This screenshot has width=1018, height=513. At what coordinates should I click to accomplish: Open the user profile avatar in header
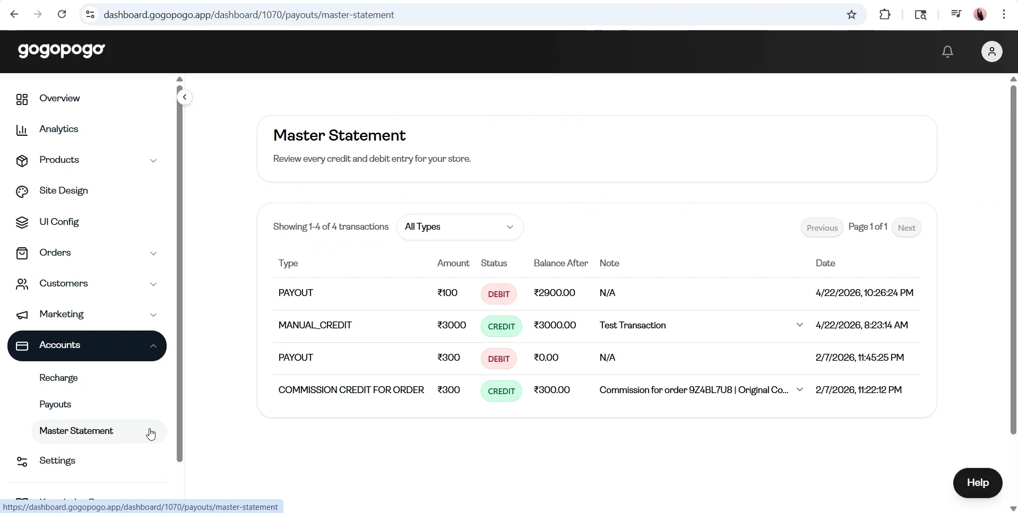(991, 51)
